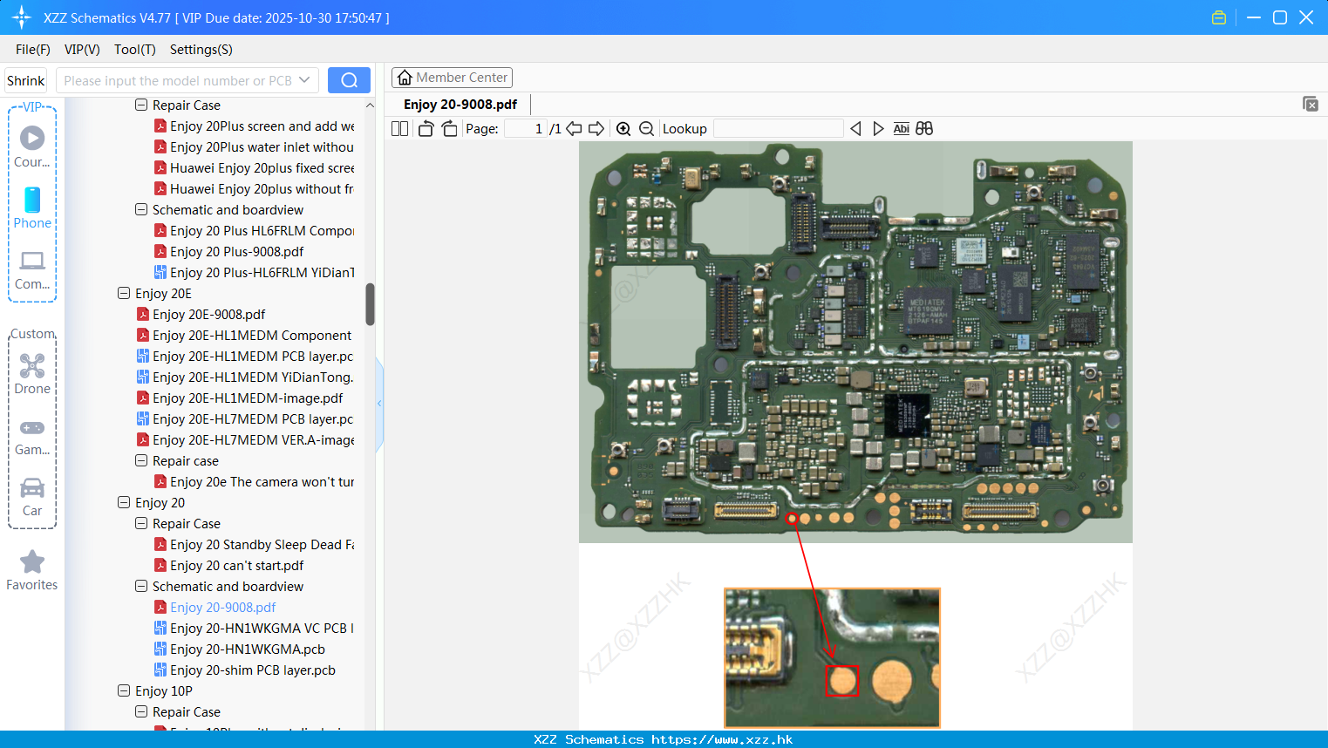Click the yellow toolbox icon in title bar
Screen dimensions: 1328x748
click(1218, 17)
